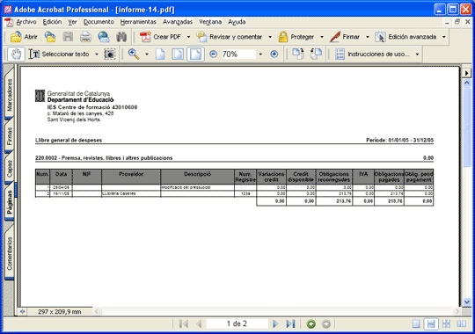475x334 pixels.
Task: Expand Crear PDF dropdown arrow
Action: tap(188, 37)
